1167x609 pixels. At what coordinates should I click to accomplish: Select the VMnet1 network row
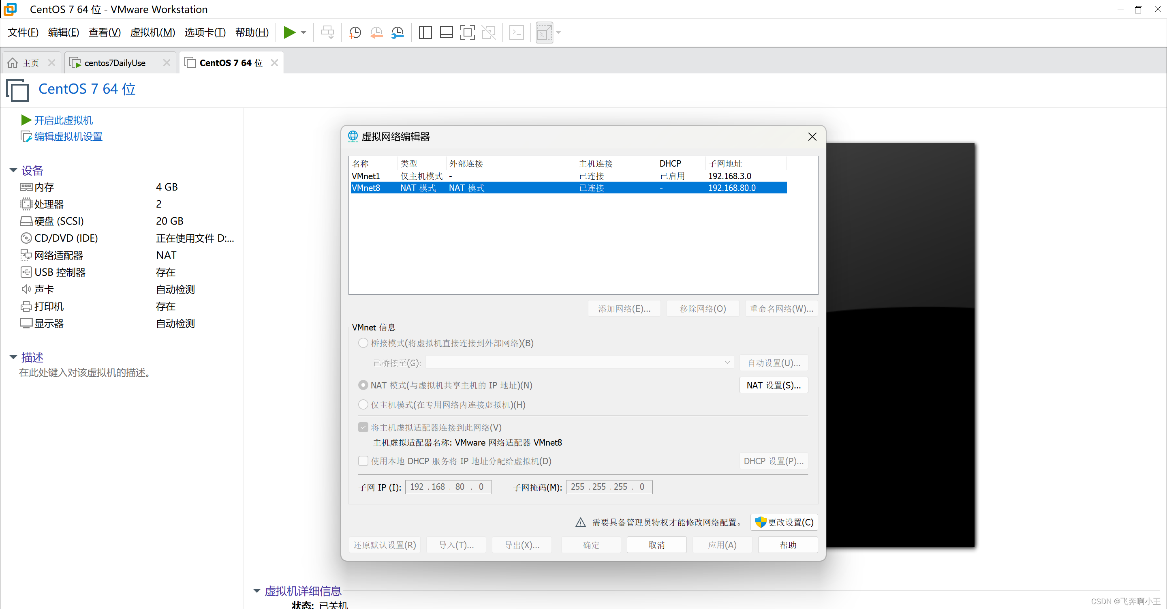(x=453, y=176)
